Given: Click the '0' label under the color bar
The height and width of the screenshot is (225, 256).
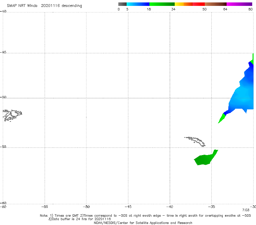Looking at the screenshot, I should pyautogui.click(x=119, y=9).
